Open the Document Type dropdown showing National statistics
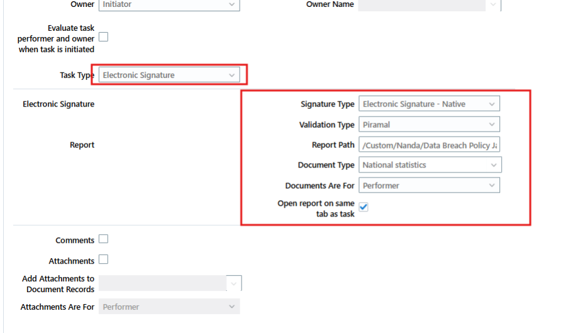This screenshot has width=566, height=333. point(430,165)
